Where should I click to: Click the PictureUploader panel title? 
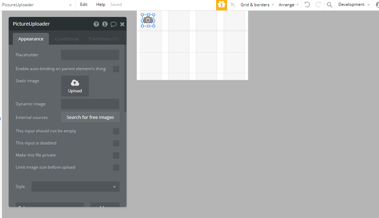coord(31,24)
